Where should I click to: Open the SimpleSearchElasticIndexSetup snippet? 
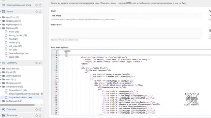point(26,94)
